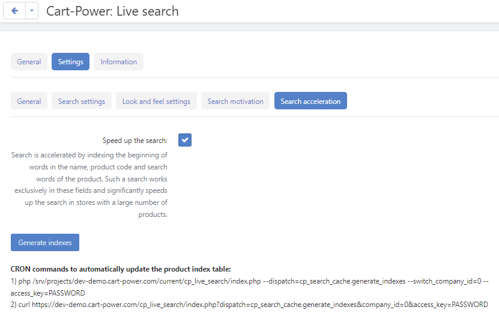The width and height of the screenshot is (499, 313).
Task: Uncheck the Speed up the search checkbox
Action: click(185, 140)
